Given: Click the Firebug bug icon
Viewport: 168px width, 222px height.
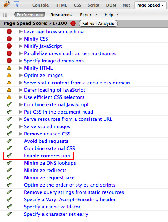Looking at the screenshot, I should click(6, 4).
